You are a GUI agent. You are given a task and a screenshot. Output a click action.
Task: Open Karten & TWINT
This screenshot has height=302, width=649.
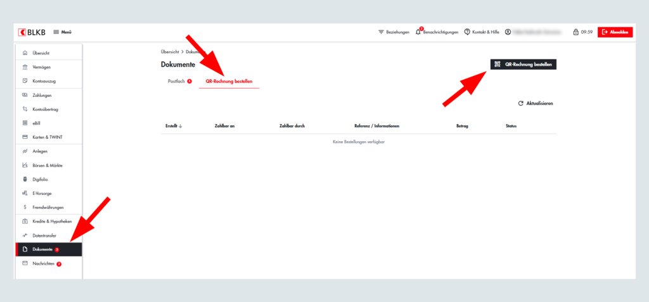click(49, 137)
